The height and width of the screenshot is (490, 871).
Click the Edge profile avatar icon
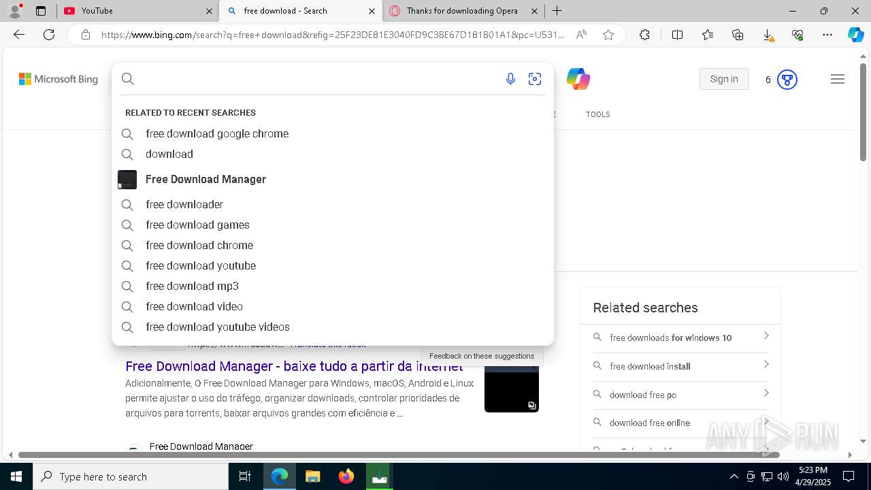[15, 10]
